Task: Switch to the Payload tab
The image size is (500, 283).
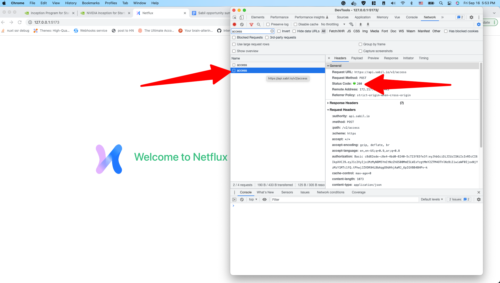Action: [357, 58]
